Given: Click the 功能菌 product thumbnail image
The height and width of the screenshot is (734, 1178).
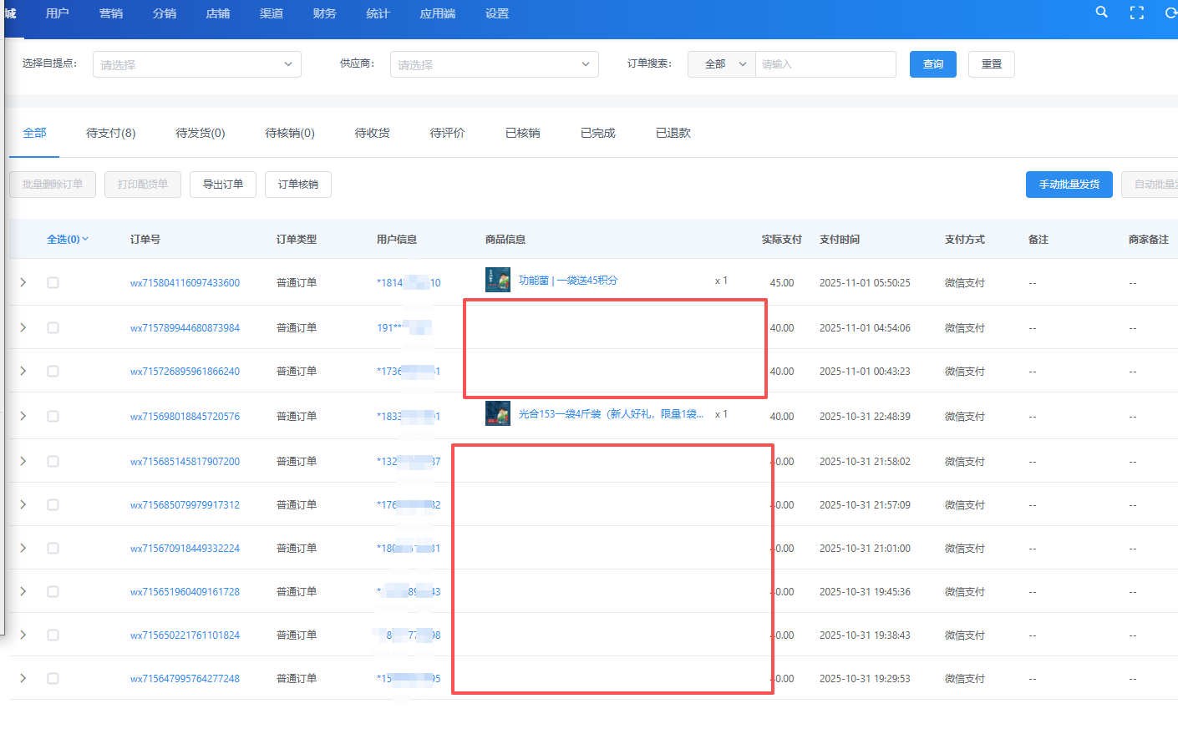Looking at the screenshot, I should click(x=497, y=280).
